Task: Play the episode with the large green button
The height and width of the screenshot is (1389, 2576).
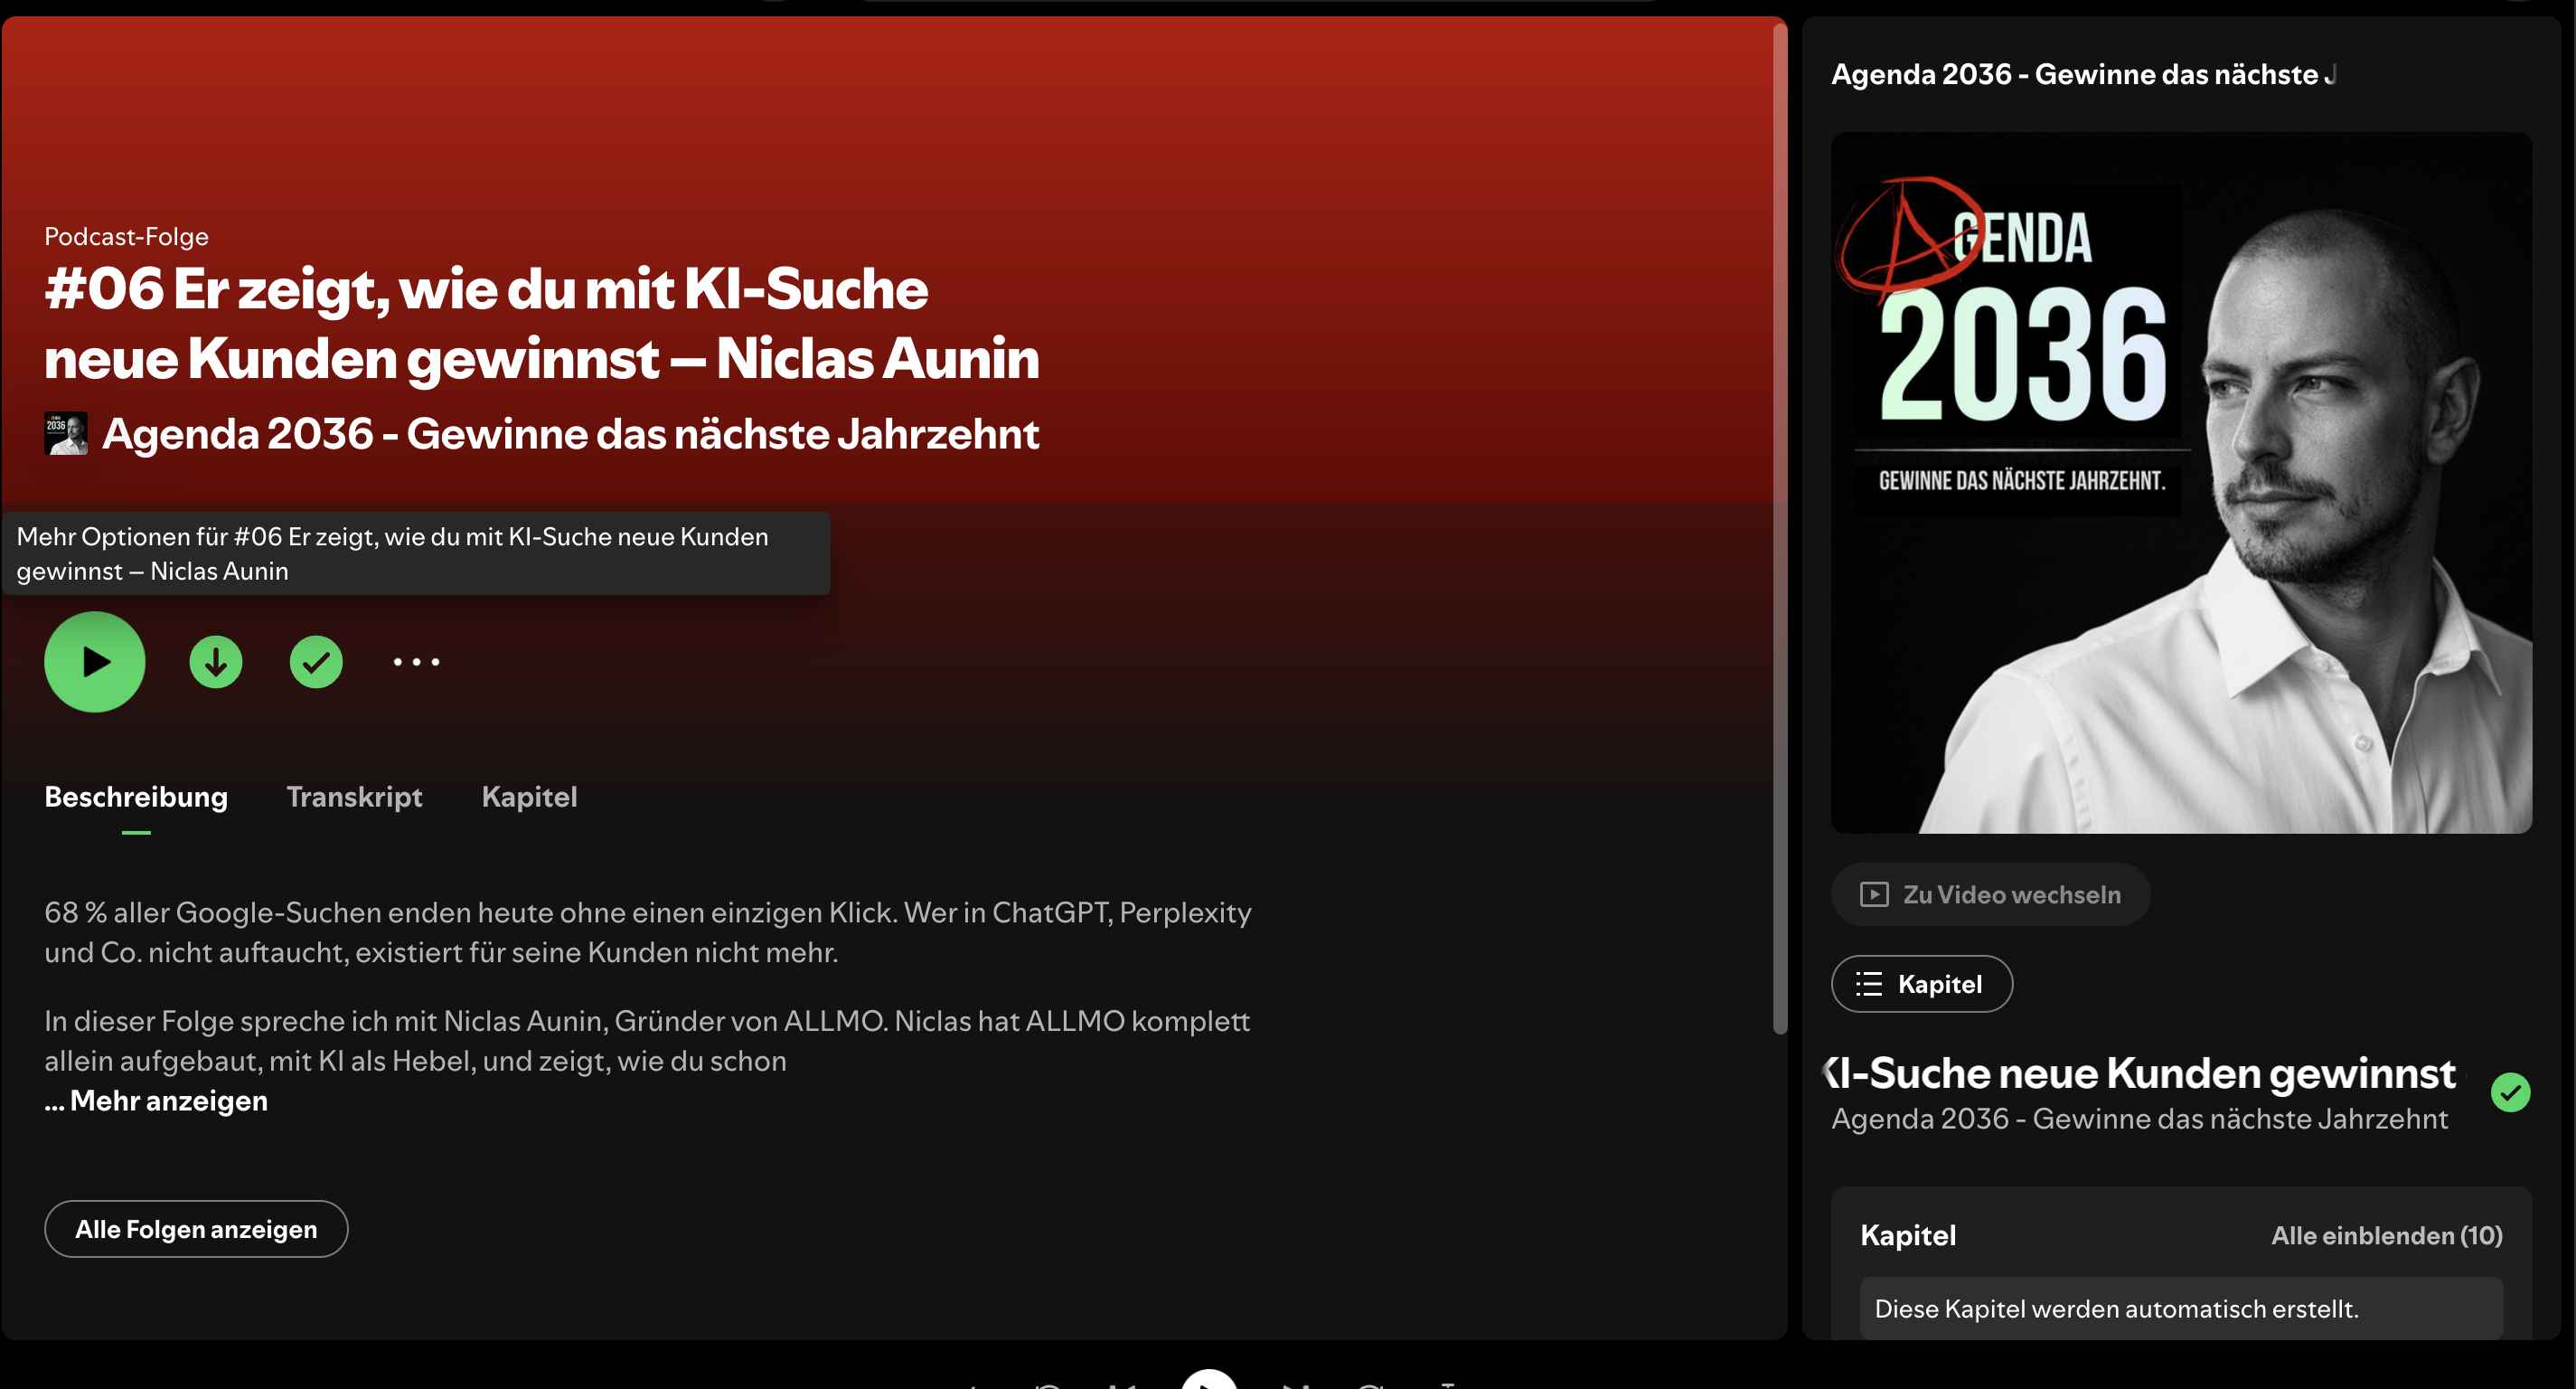Action: coord(94,661)
